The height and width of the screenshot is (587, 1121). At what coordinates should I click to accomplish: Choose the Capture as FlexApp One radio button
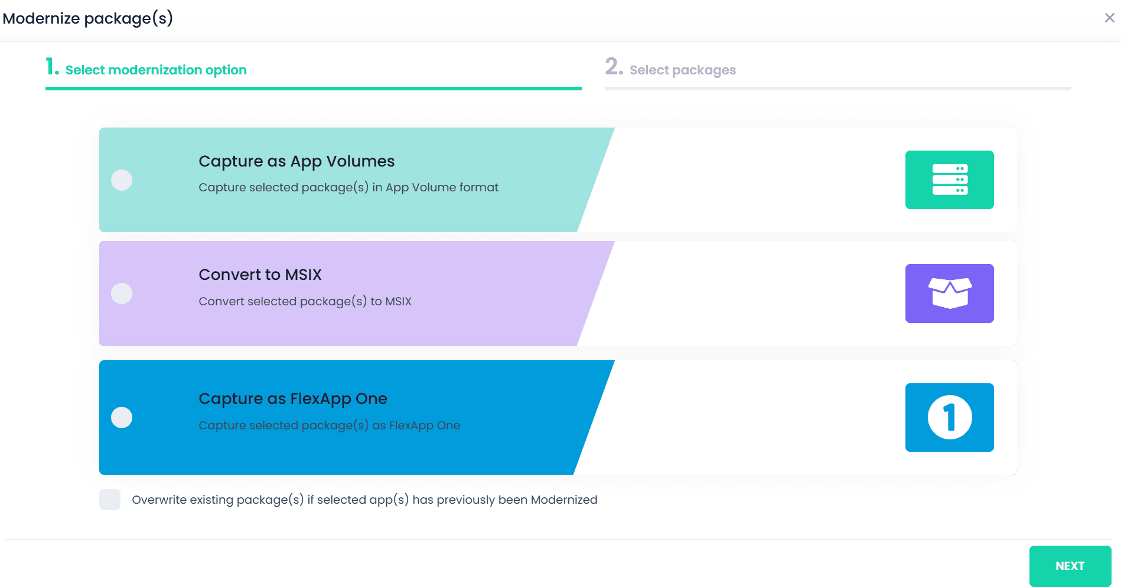[122, 418]
